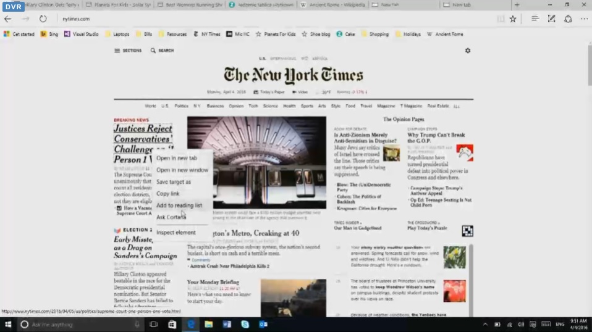592x332 pixels.
Task: Open Outlook from the taskbar
Action: click(x=263, y=325)
